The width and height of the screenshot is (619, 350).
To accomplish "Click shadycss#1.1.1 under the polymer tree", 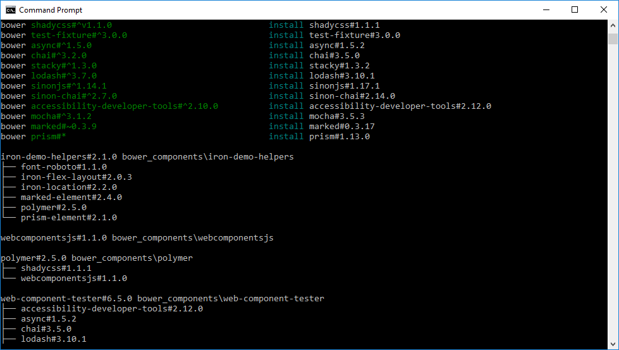I will [x=56, y=268].
